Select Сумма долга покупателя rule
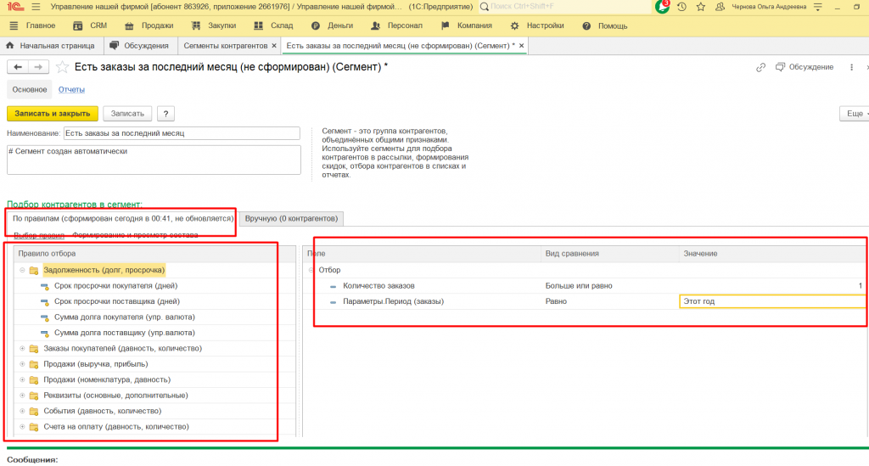 124,317
